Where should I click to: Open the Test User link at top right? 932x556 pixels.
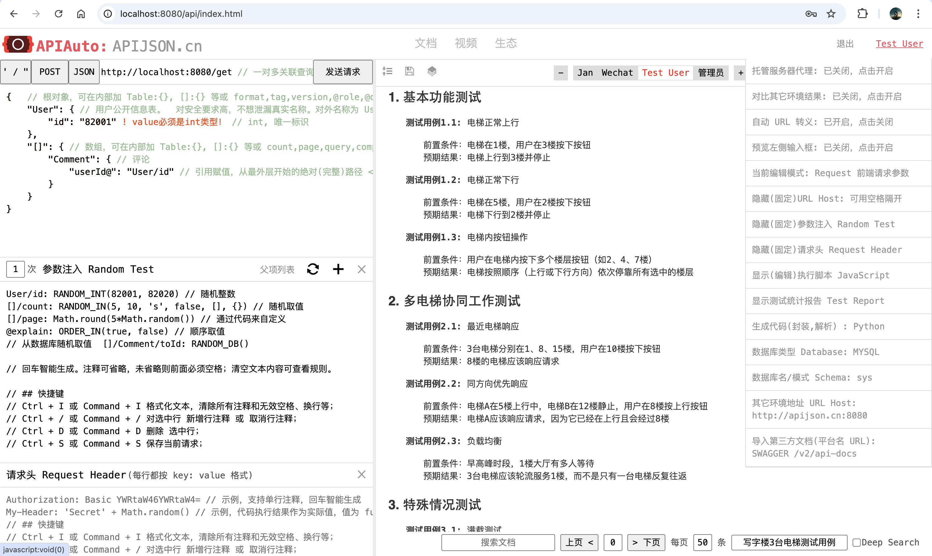tap(899, 44)
